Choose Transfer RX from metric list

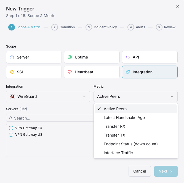(x=114, y=126)
